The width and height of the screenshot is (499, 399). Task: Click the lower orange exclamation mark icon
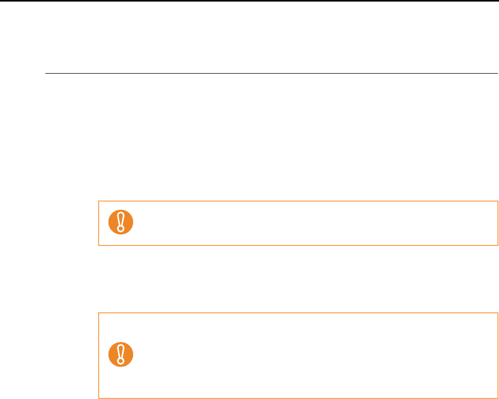click(121, 356)
